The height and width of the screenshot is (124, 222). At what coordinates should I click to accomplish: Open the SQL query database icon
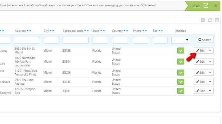tap(217, 20)
